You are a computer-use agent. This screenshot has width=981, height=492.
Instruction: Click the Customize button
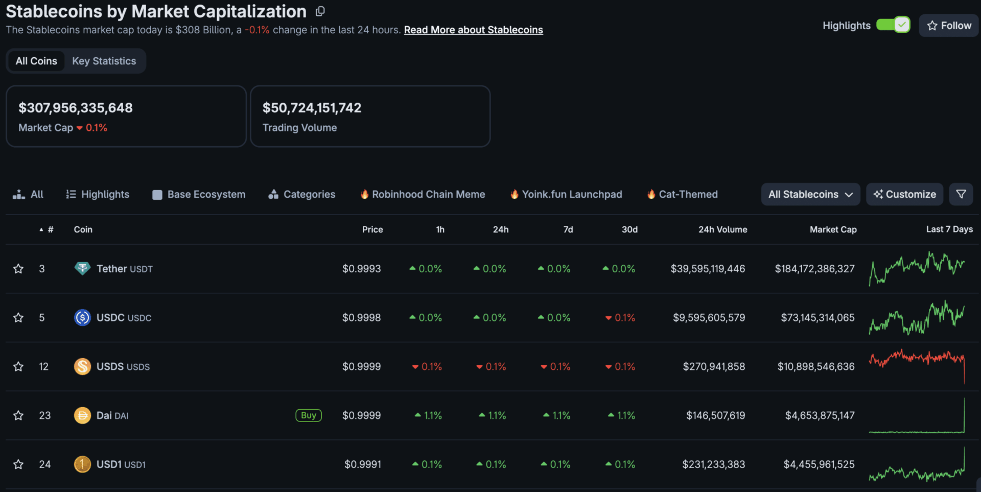click(x=904, y=195)
